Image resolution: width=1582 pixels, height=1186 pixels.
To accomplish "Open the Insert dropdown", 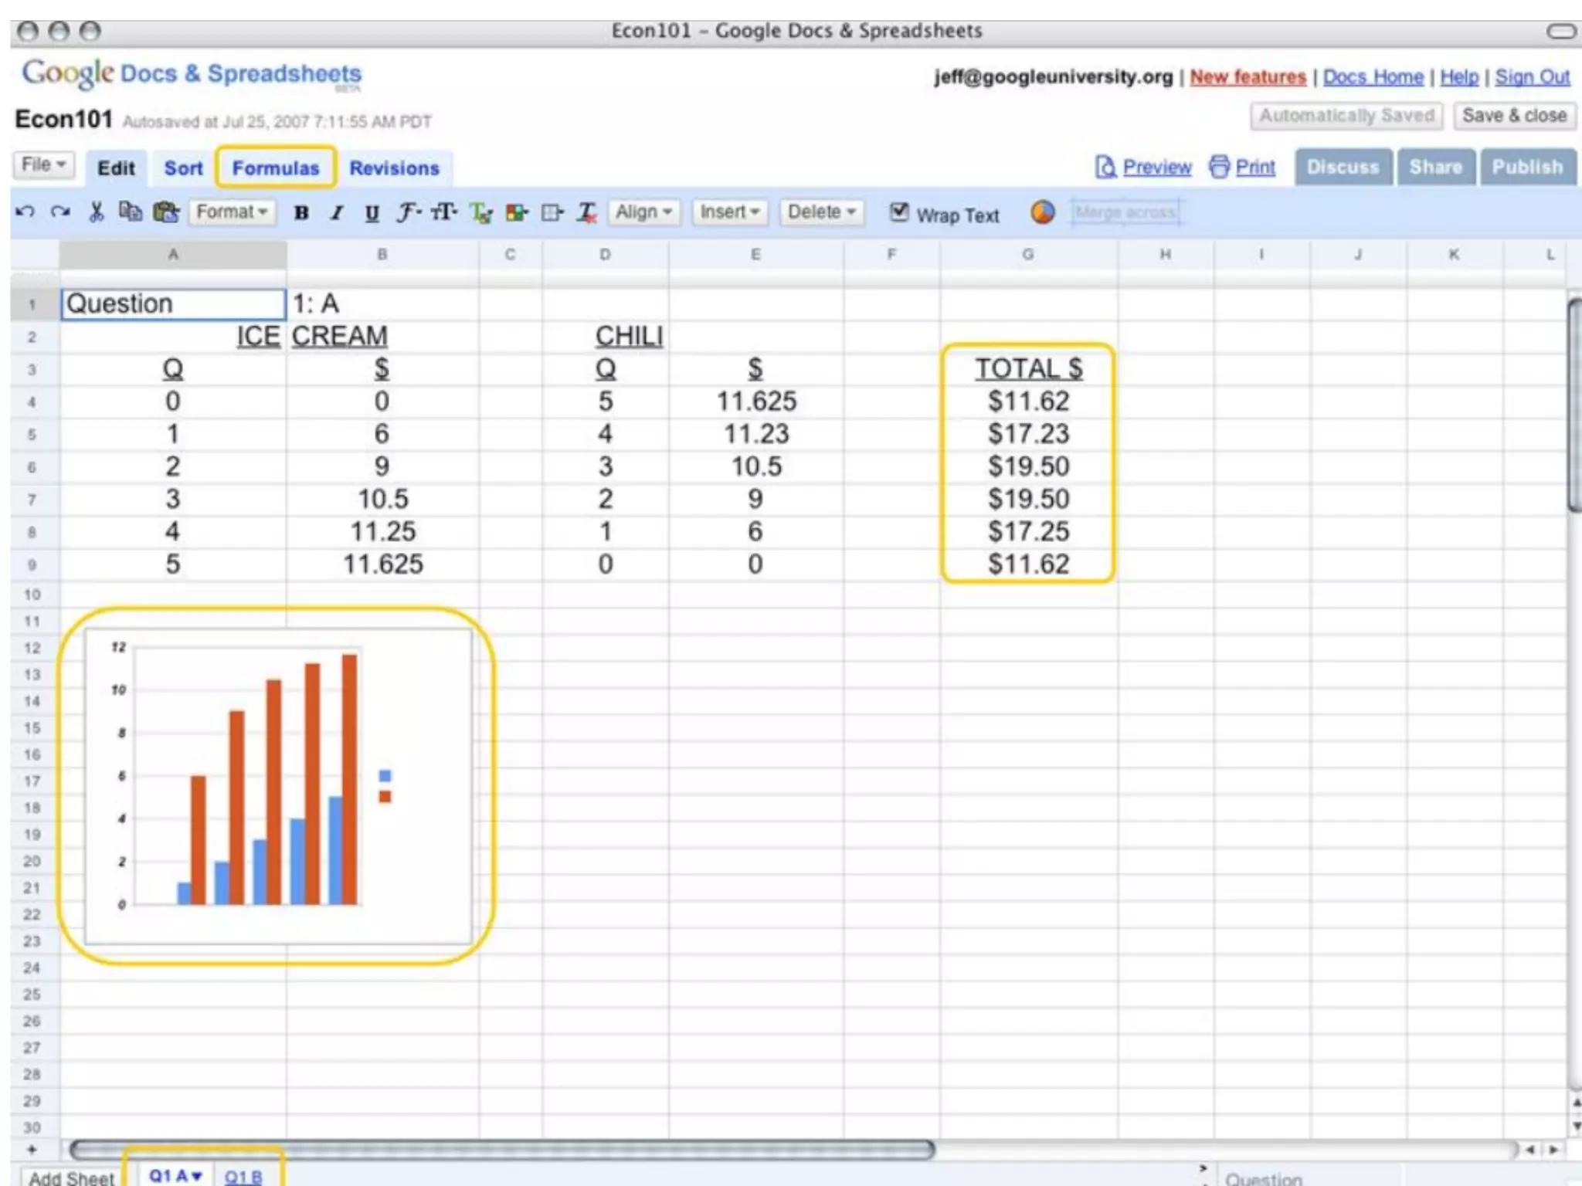I will click(x=729, y=212).
